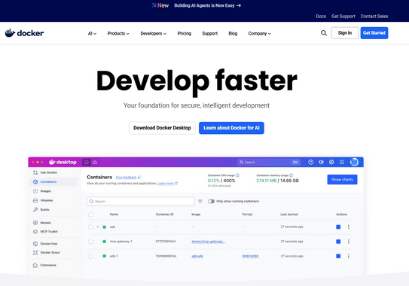Click the Get Started button
This screenshot has height=286, width=409.
[374, 33]
